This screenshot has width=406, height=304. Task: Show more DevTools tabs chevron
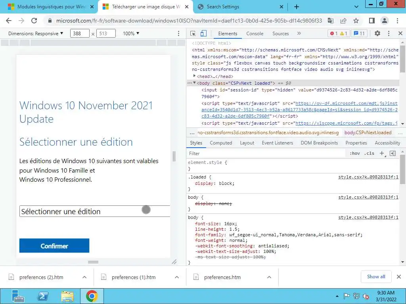(299, 33)
